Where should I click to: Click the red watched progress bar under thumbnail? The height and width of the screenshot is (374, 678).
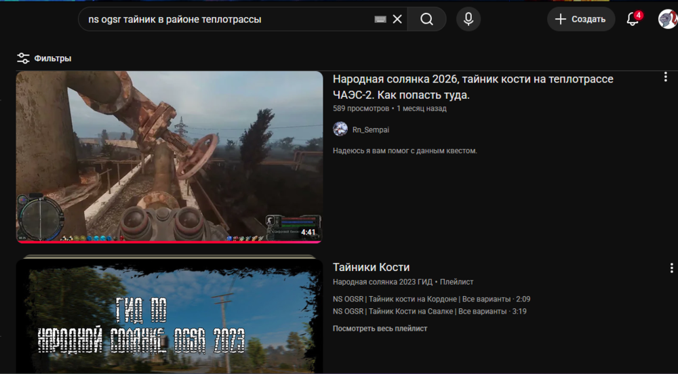169,242
